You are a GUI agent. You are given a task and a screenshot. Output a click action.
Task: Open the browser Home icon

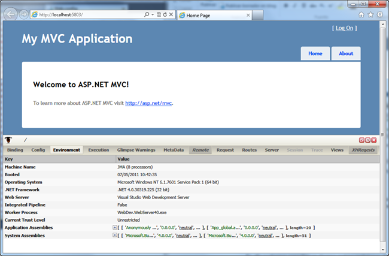point(361,14)
